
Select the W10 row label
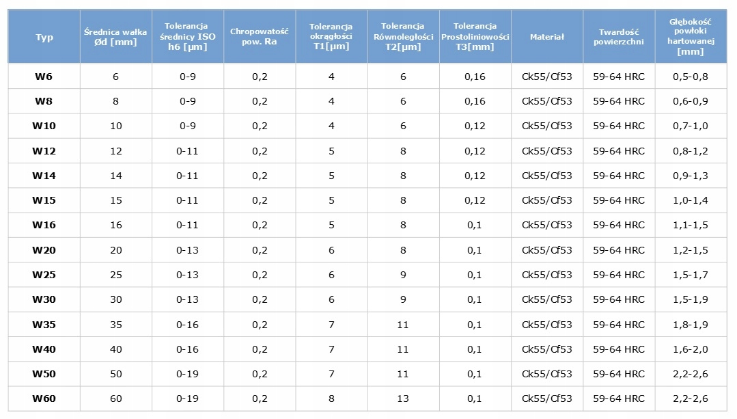pos(44,126)
